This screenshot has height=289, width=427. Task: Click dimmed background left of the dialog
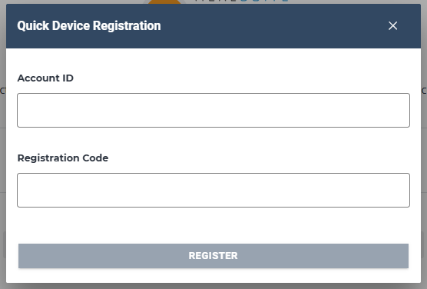pos(3,164)
